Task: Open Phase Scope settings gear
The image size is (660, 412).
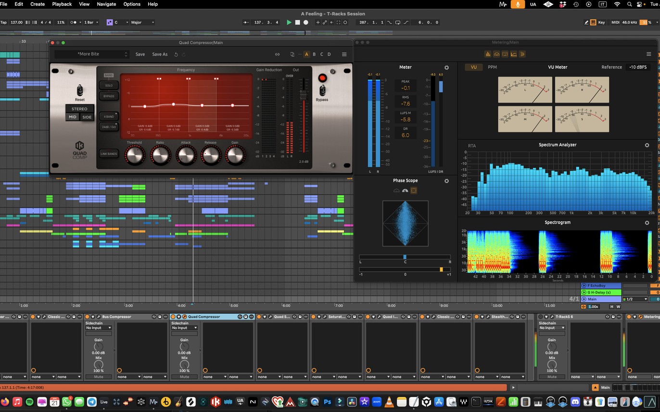Action: (x=446, y=181)
